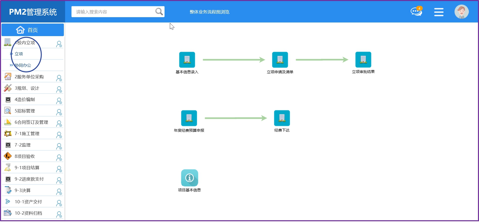Collapse the 1校内立项 menu section

point(25,43)
